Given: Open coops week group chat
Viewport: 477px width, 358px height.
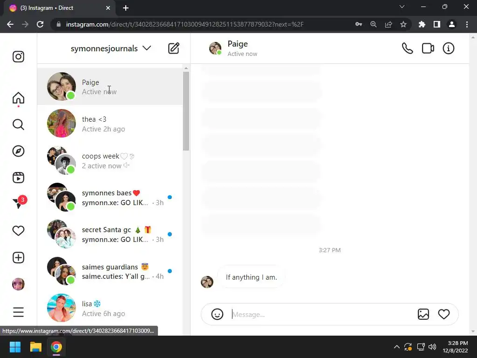Looking at the screenshot, I should click(110, 160).
